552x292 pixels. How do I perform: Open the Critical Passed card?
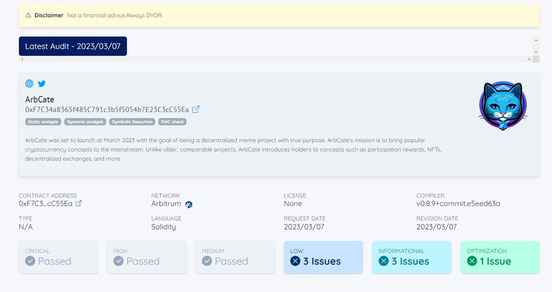[x=58, y=257]
